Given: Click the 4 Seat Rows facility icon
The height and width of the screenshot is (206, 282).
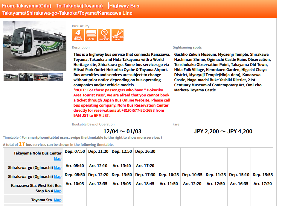Looking at the screenshot, I should click(78, 35).
